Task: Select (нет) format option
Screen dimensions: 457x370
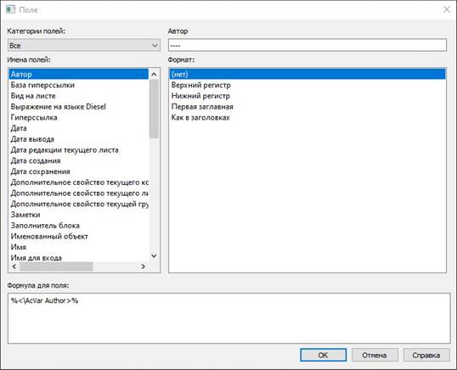Action: pyautogui.click(x=307, y=74)
